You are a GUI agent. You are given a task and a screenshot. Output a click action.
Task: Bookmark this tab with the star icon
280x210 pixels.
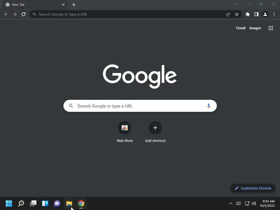(x=237, y=14)
